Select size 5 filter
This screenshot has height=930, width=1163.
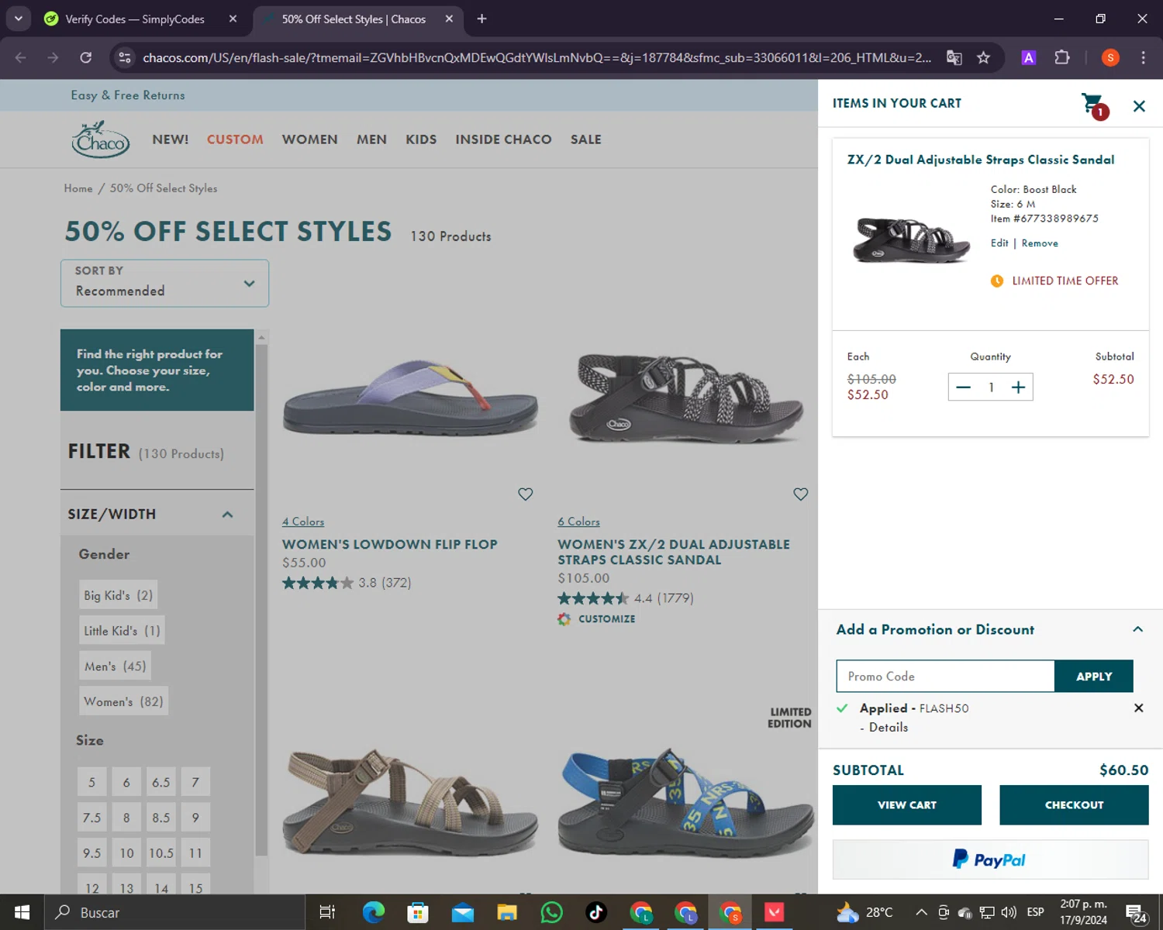point(91,782)
